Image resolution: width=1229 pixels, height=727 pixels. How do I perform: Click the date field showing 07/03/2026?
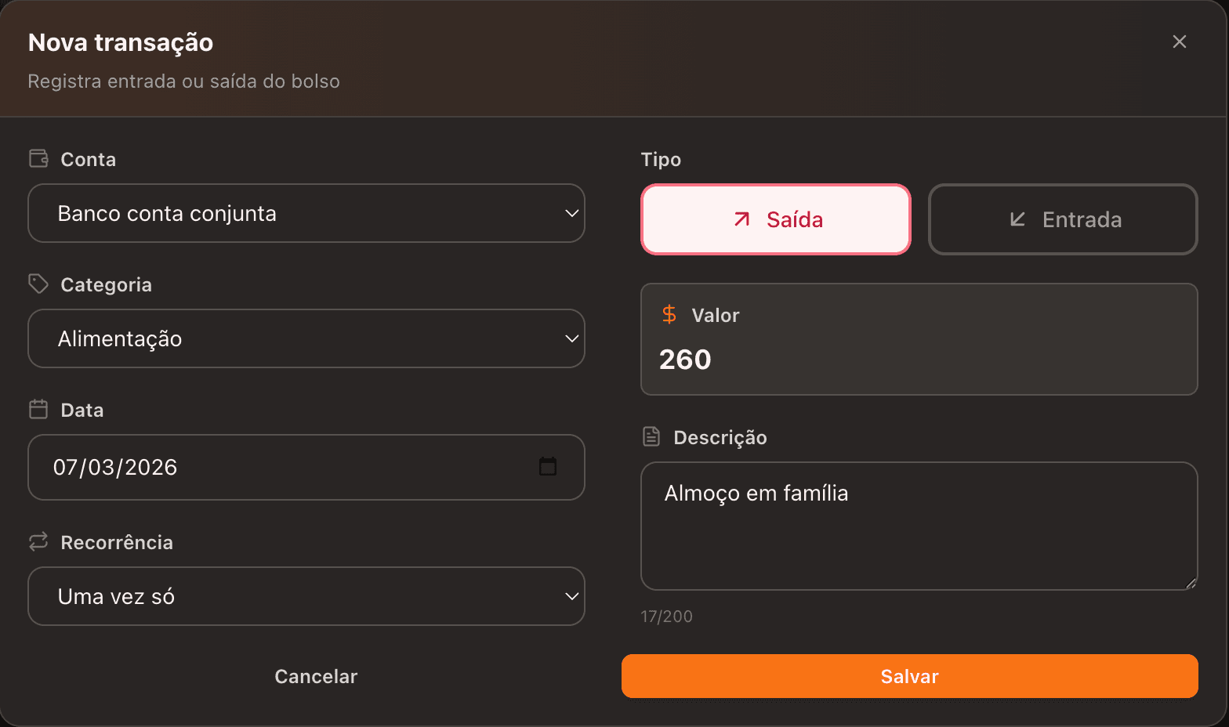coord(282,467)
